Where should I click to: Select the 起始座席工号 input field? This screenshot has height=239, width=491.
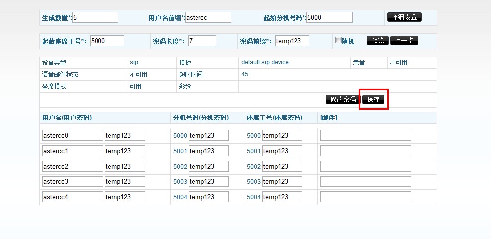coord(107,41)
